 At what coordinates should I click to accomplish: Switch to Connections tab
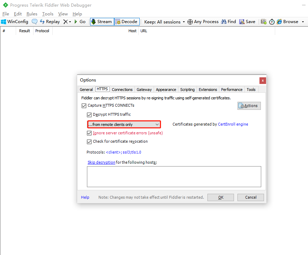[x=122, y=90]
